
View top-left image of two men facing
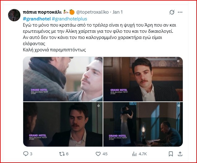[x=63, y=79]
